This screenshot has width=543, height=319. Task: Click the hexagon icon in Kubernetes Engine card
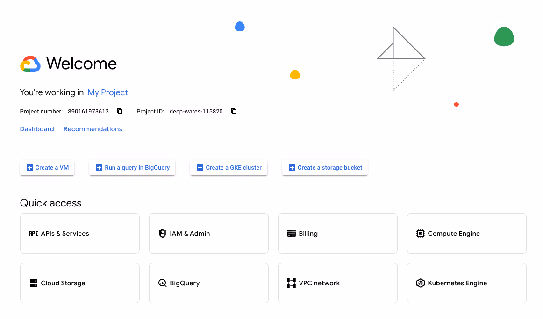421,283
